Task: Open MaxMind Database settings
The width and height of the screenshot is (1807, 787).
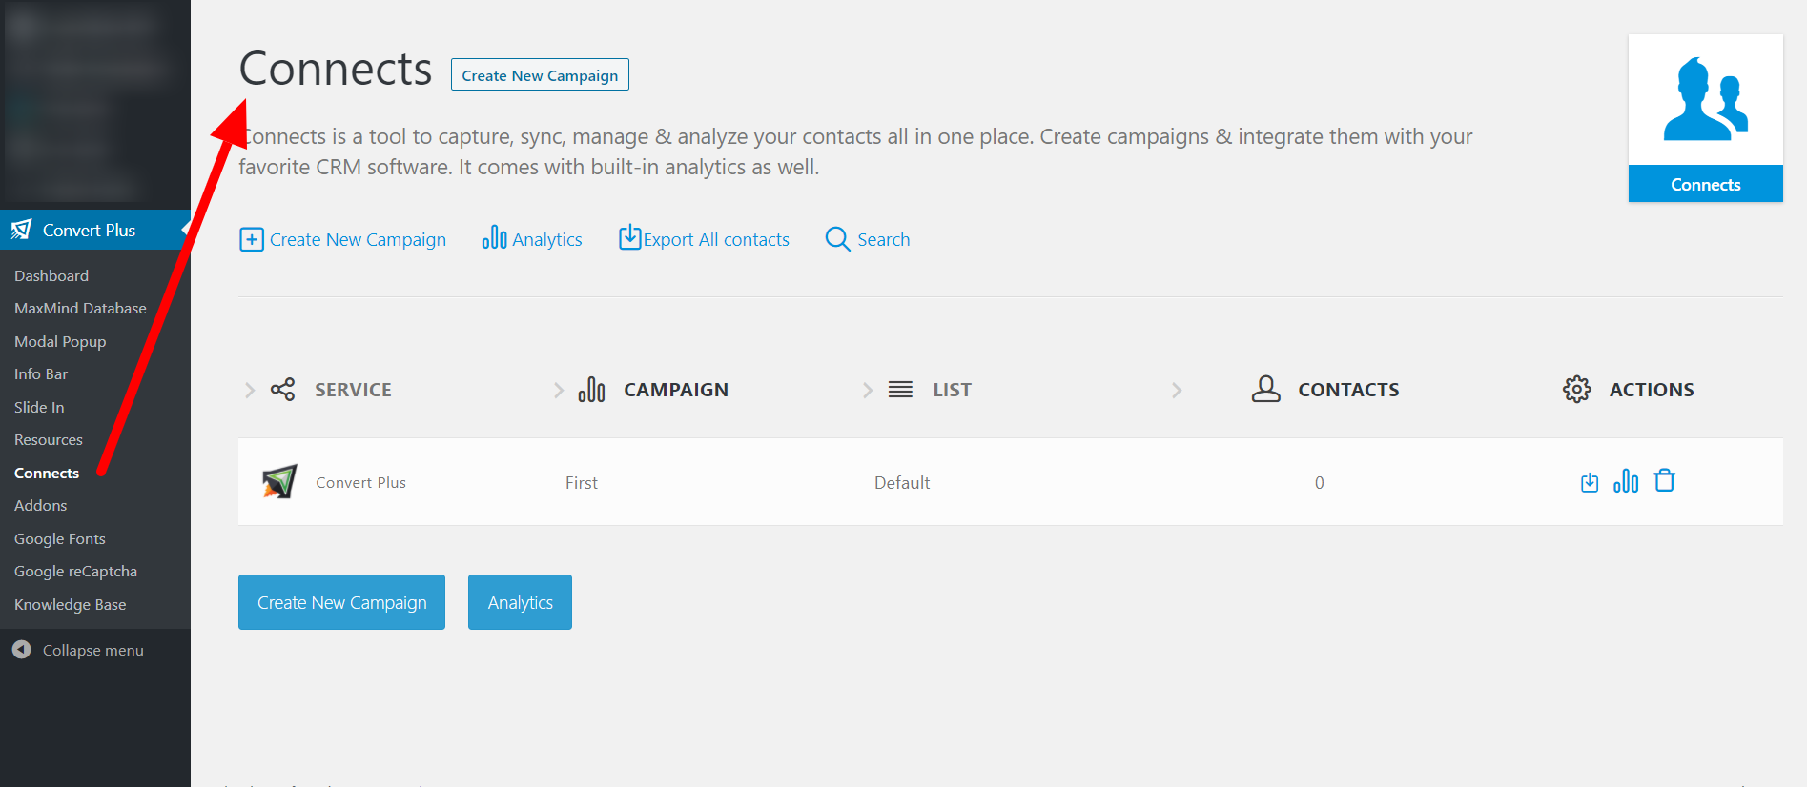Action: click(x=80, y=308)
